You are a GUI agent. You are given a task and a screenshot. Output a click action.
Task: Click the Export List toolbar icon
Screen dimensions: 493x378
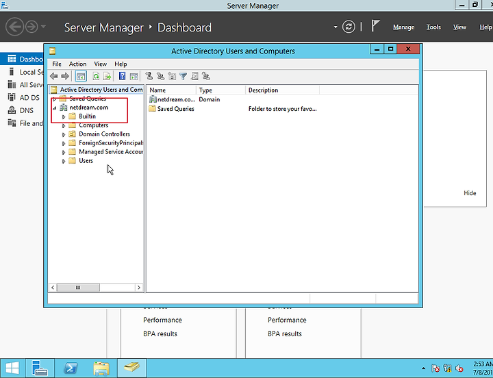(108, 76)
